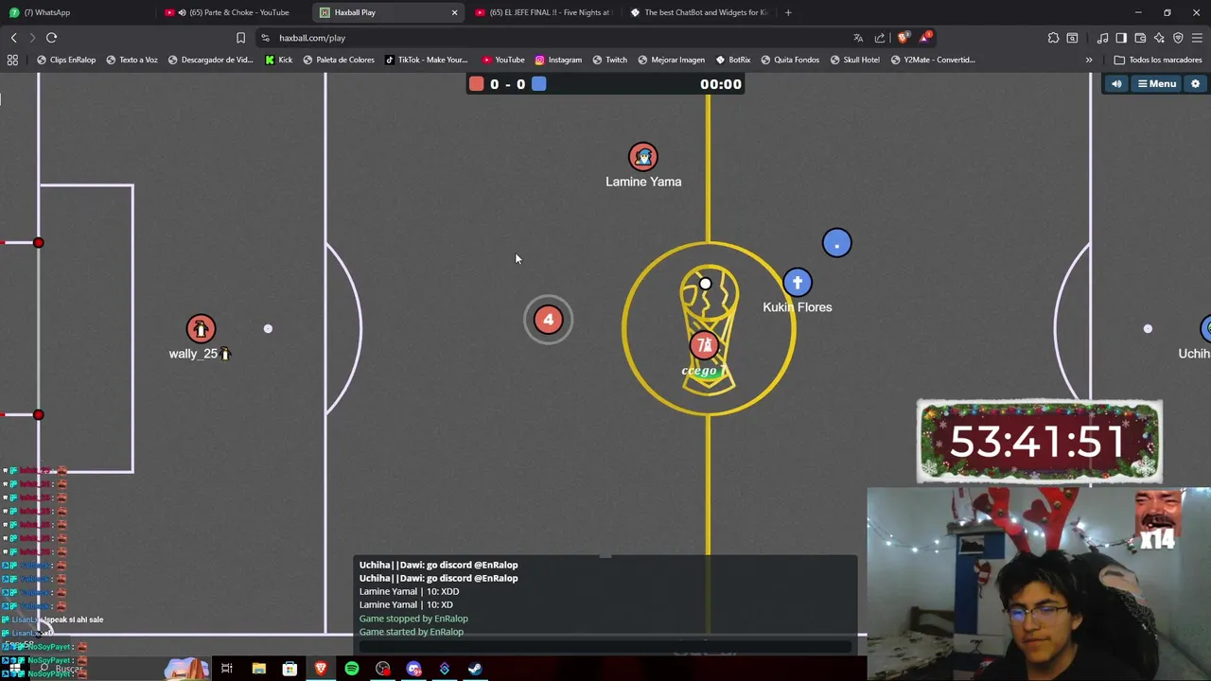
Task: Open Discord from taskbar
Action: [413, 669]
